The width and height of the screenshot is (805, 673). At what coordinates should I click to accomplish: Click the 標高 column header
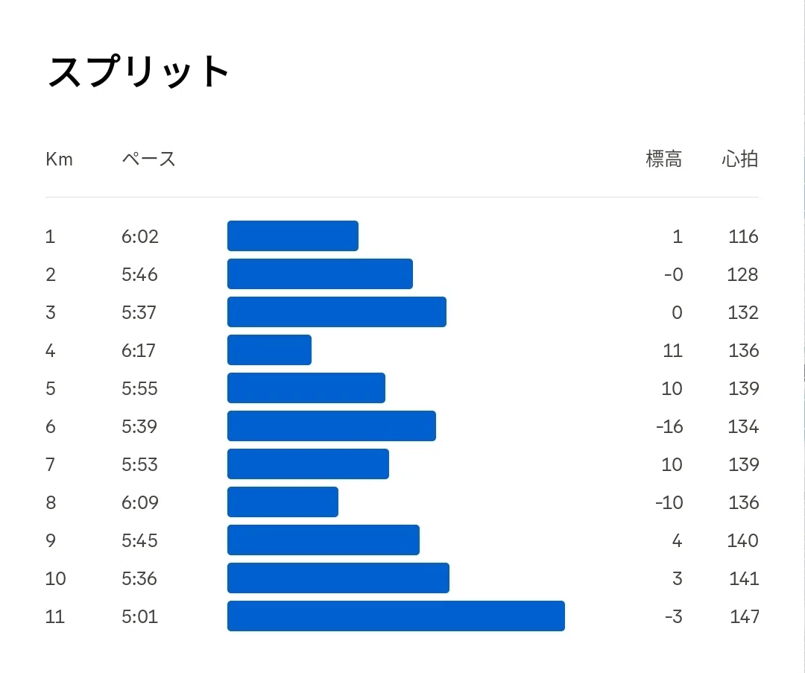point(664,159)
